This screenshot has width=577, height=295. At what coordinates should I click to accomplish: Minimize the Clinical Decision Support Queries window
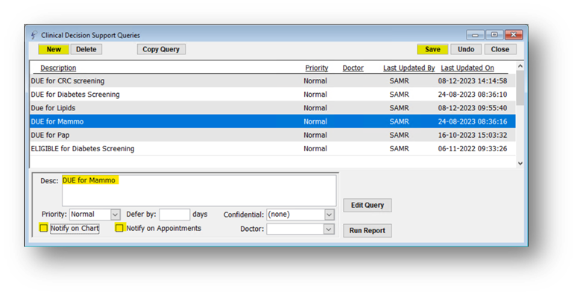pos(475,35)
